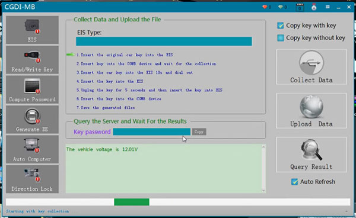
Task: Click step 2 Insert key into CGMB device text
Action: [x=146, y=63]
